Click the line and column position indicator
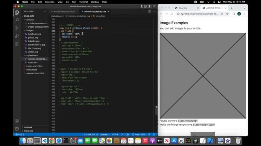Image resolution: width=261 pixels, height=146 pixels. point(91,134)
